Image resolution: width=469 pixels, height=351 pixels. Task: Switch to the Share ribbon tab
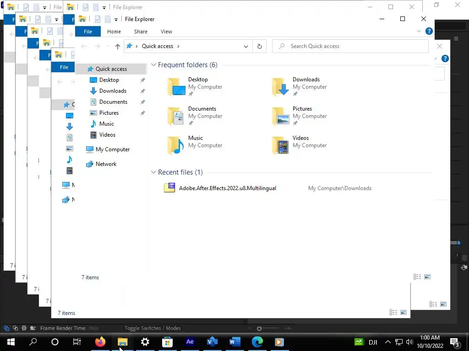(x=141, y=32)
